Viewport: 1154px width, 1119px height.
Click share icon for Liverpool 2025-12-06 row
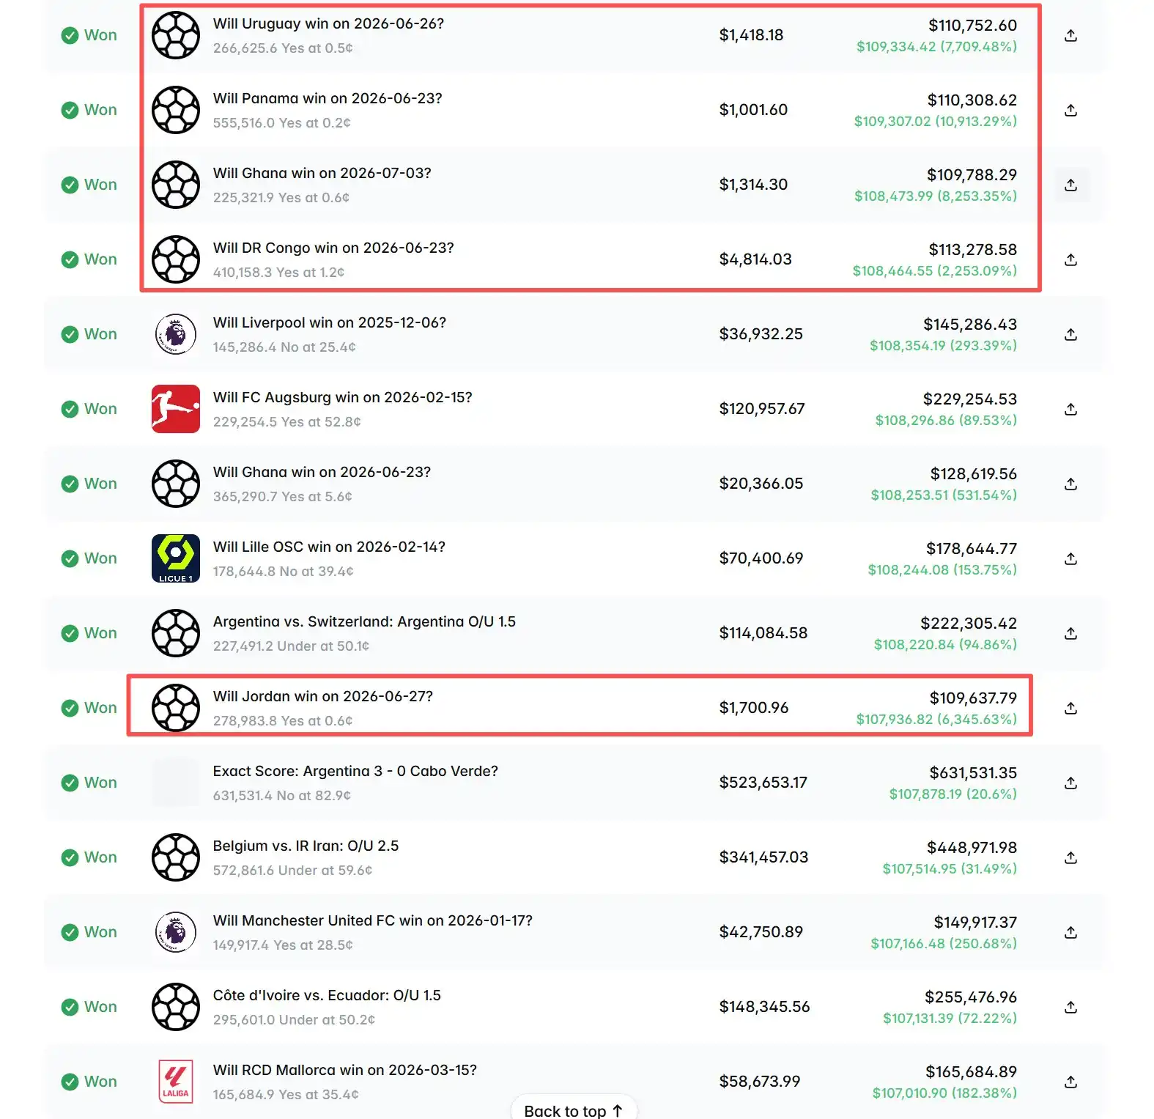[x=1070, y=334]
